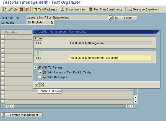
Task: Click the right-end horizontal scroll right arrow
Action: click(131, 106)
